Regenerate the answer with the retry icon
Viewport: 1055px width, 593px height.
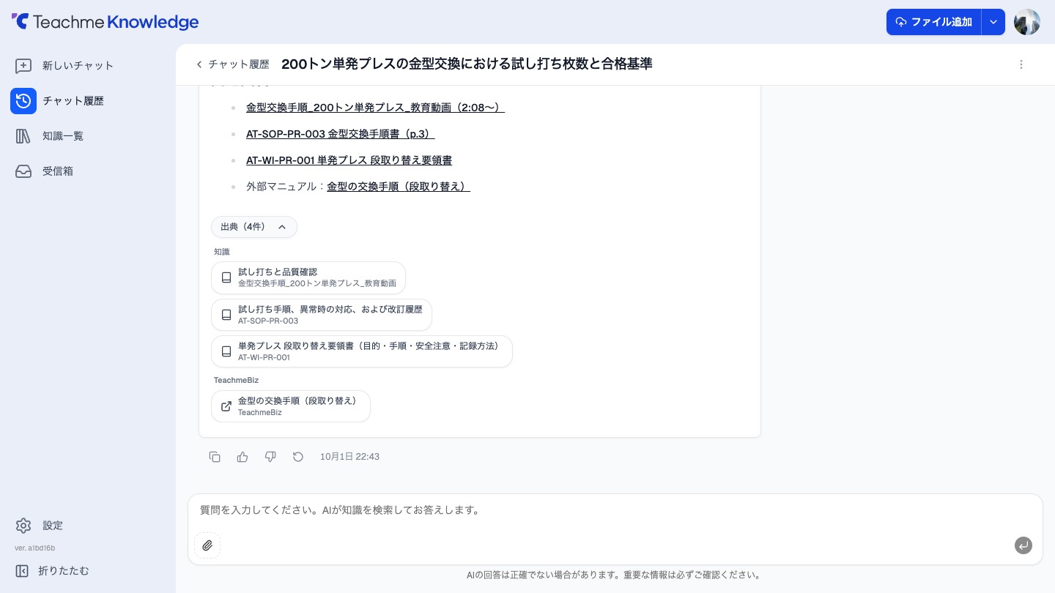(x=298, y=457)
